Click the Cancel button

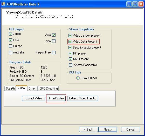click(x=130, y=129)
